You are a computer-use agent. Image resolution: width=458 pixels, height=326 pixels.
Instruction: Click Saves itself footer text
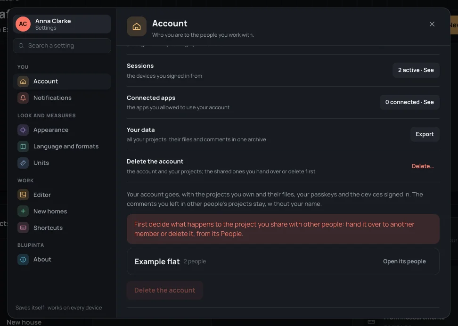point(59,308)
